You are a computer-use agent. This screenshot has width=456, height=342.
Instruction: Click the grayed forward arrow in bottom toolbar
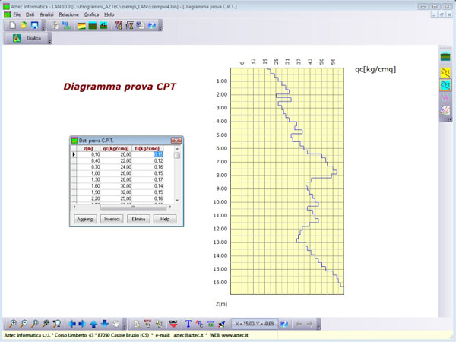(310, 324)
